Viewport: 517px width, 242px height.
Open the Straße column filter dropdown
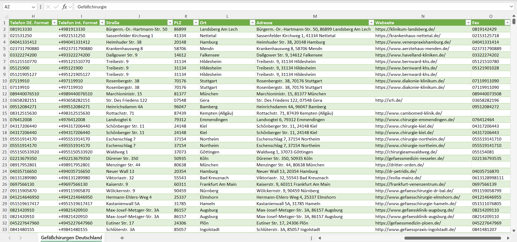[170, 23]
